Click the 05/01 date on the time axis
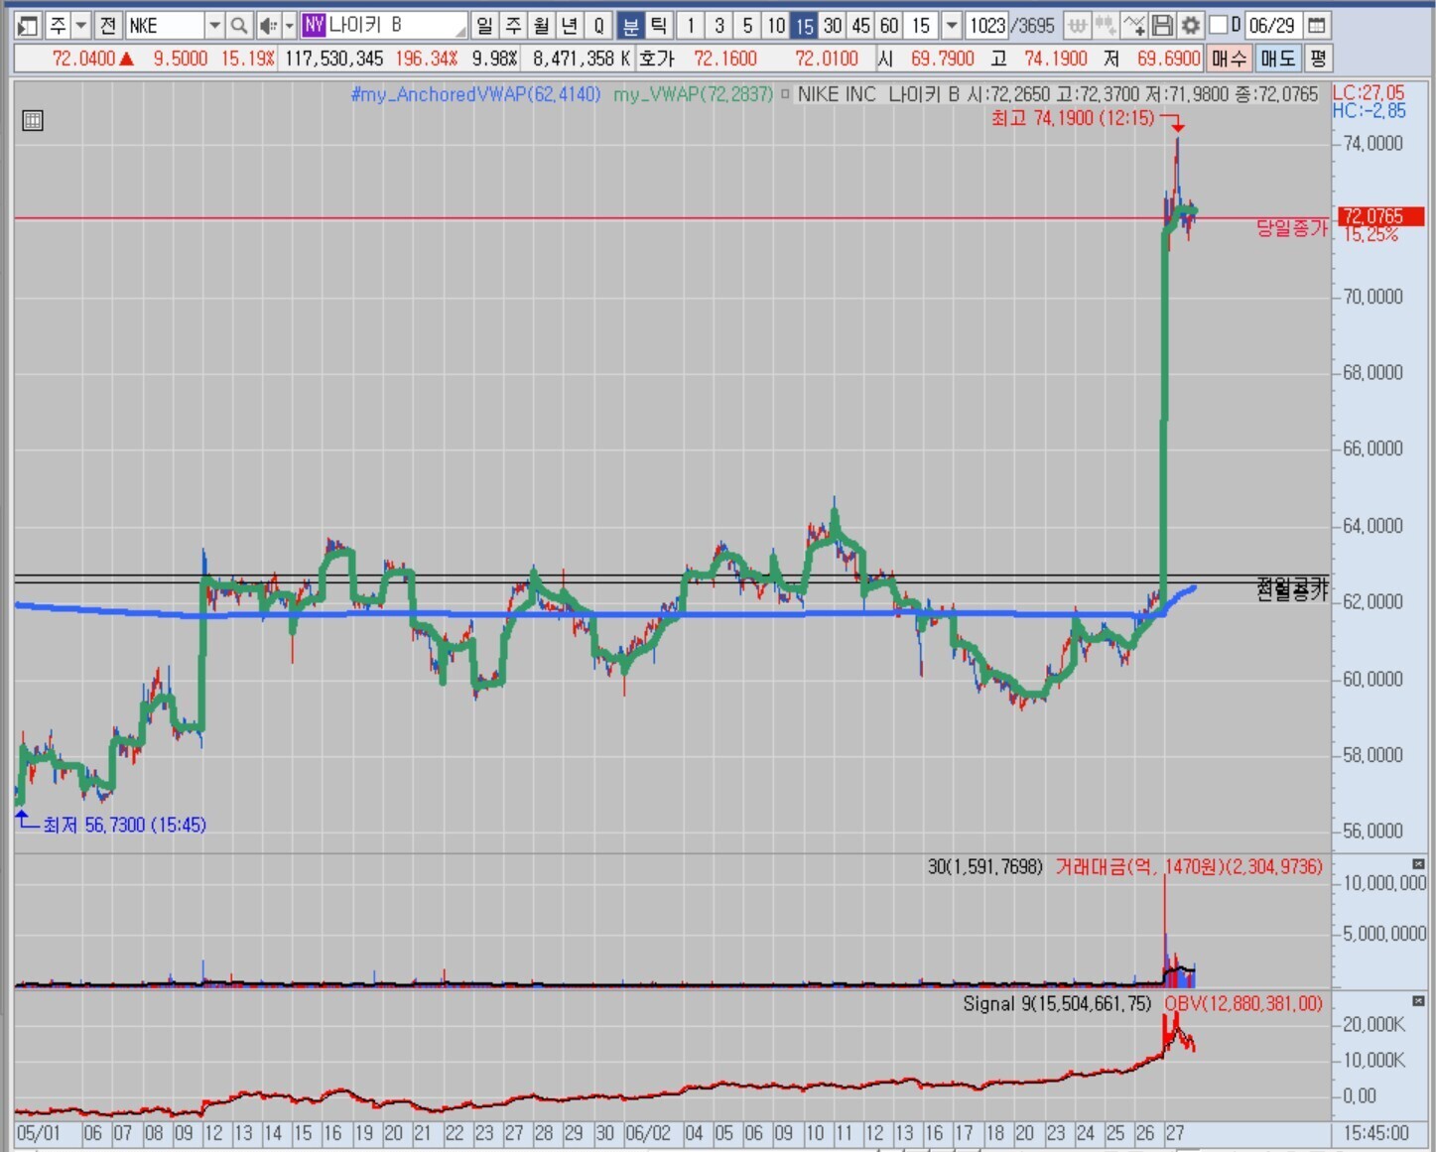This screenshot has height=1152, width=1436. 38,1133
